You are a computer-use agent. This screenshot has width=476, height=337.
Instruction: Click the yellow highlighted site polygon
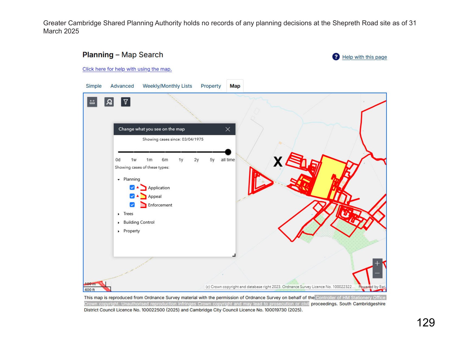(328, 176)
